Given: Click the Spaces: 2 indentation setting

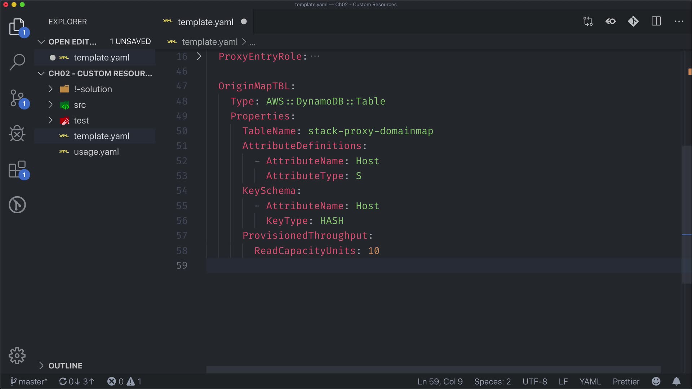Looking at the screenshot, I should pos(492,381).
